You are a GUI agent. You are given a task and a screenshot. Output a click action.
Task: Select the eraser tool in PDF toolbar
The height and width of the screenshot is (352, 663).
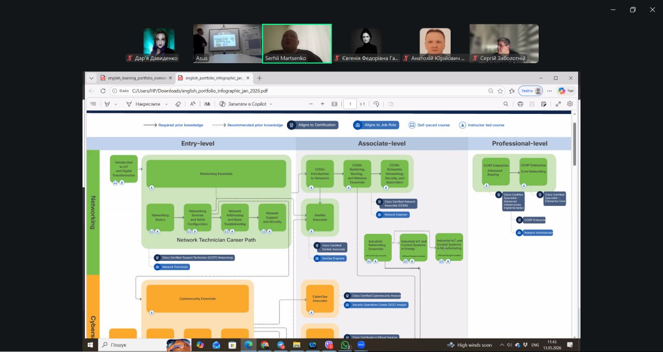coord(178,104)
